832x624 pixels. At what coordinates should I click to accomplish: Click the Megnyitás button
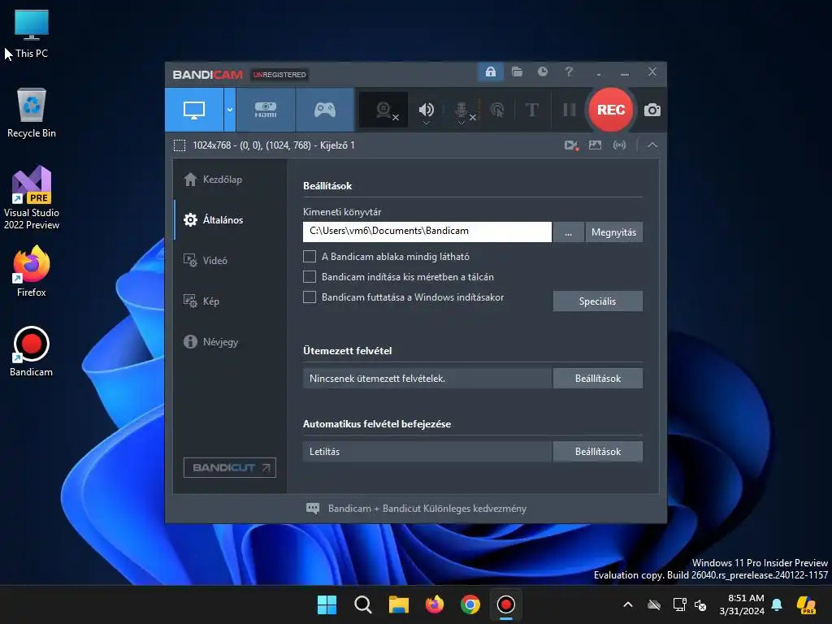(613, 232)
